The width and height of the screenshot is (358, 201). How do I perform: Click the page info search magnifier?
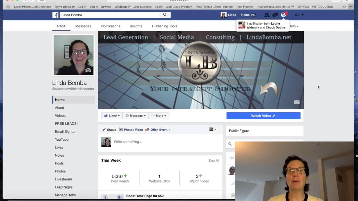click(230, 144)
